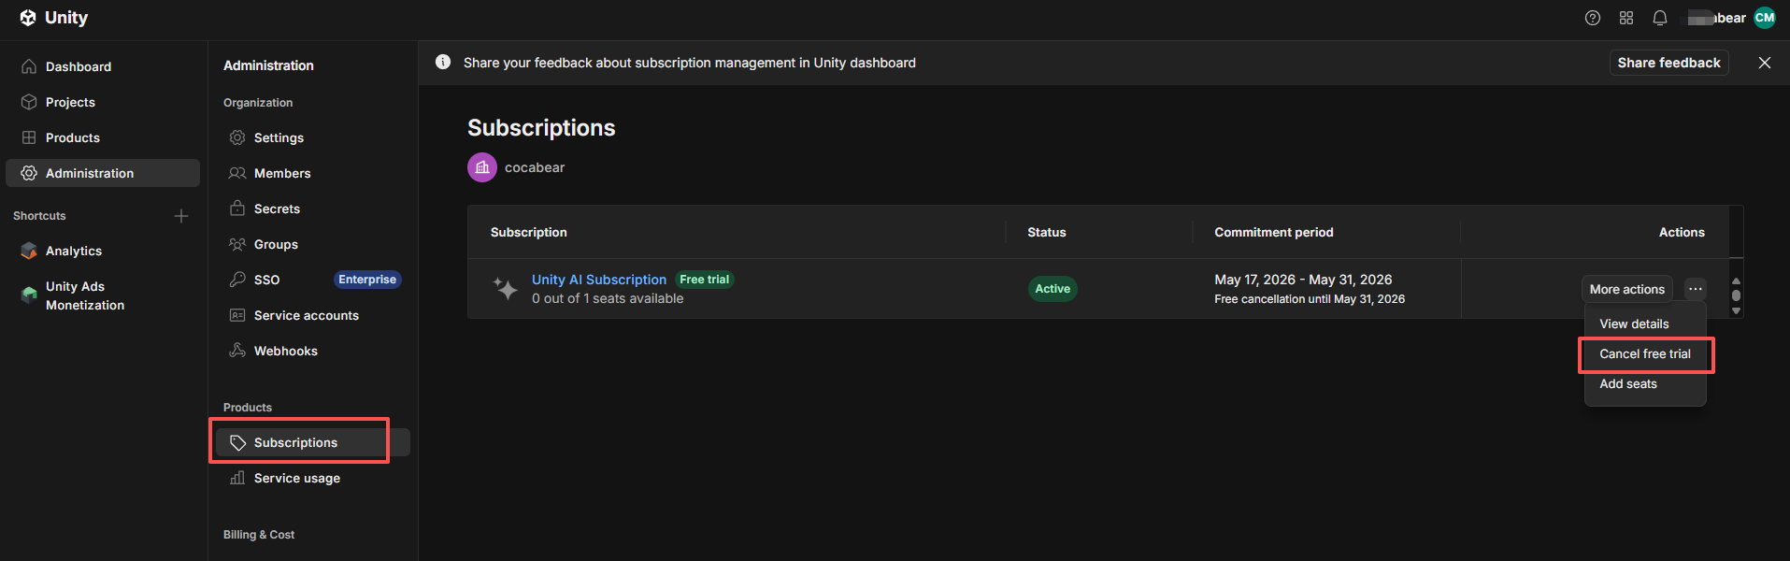Select Subscriptions under Products
The image size is (1790, 561).
(x=312, y=442)
